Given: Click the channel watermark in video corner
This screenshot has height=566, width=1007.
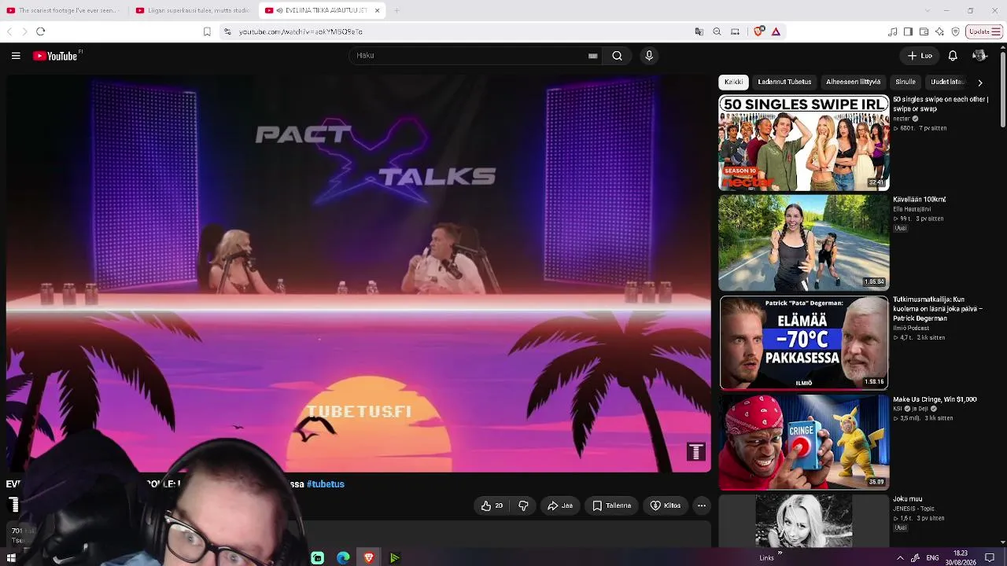Looking at the screenshot, I should (x=695, y=451).
